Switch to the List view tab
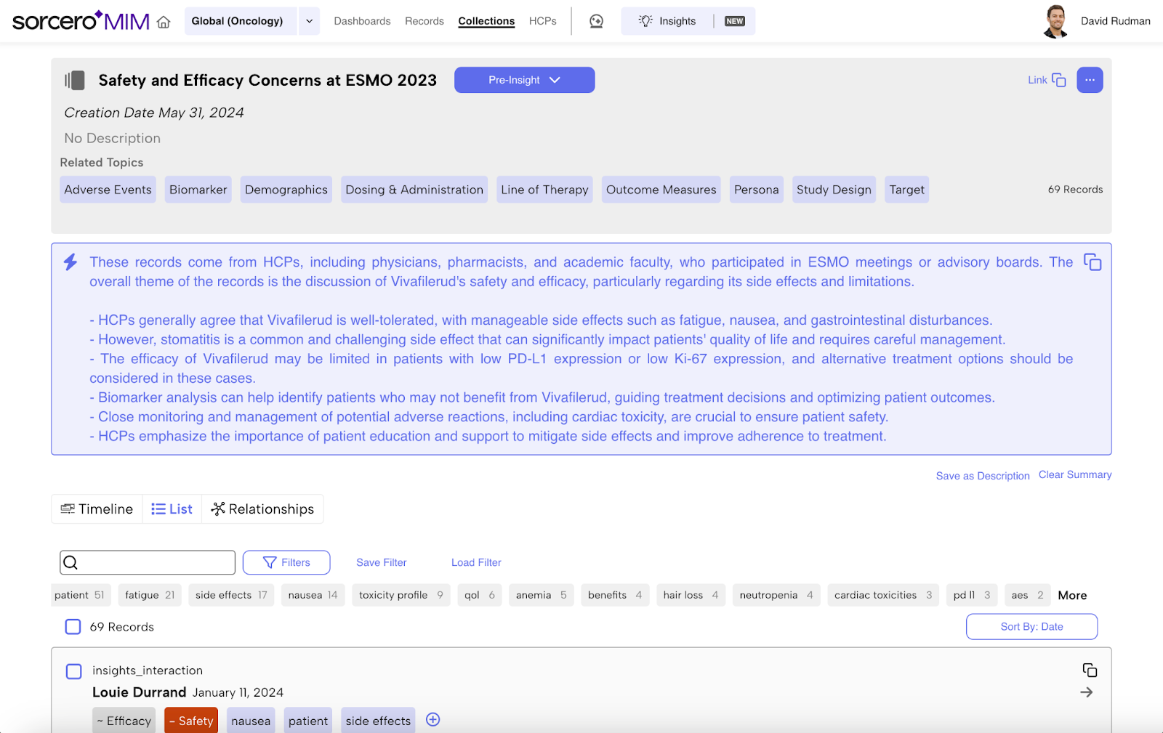This screenshot has width=1163, height=733. [x=172, y=509]
